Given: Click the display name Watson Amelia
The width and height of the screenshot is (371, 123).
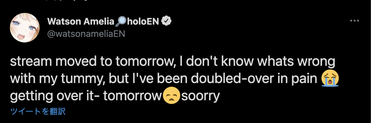Looking at the screenshot, I should click(81, 21).
